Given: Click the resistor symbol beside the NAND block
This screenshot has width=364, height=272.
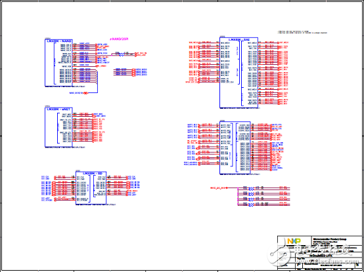Looking at the screenshot, I should [121, 55].
